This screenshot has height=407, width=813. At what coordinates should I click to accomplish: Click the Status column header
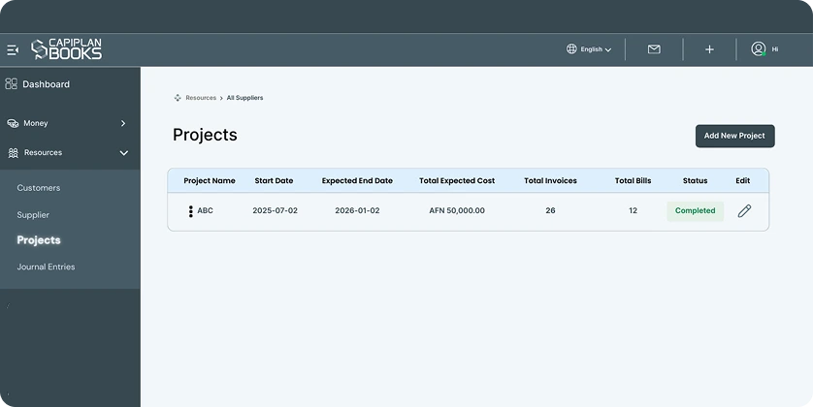(695, 180)
